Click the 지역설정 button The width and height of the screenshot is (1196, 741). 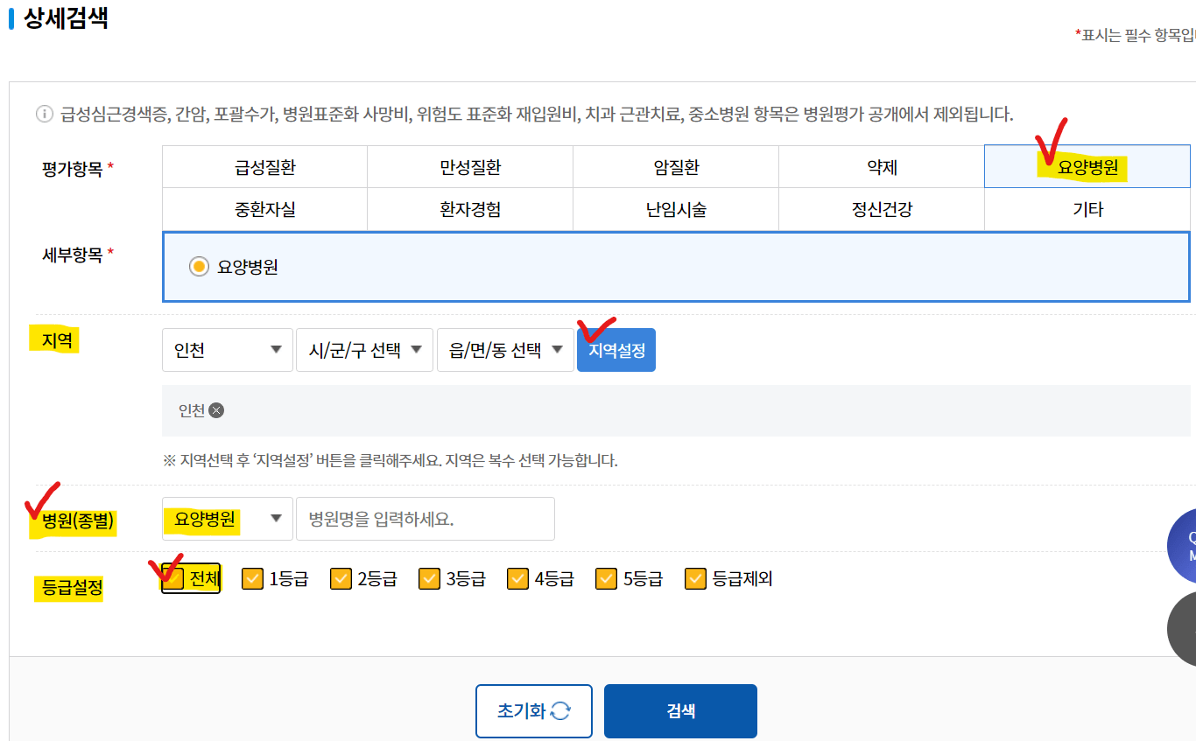pos(616,350)
